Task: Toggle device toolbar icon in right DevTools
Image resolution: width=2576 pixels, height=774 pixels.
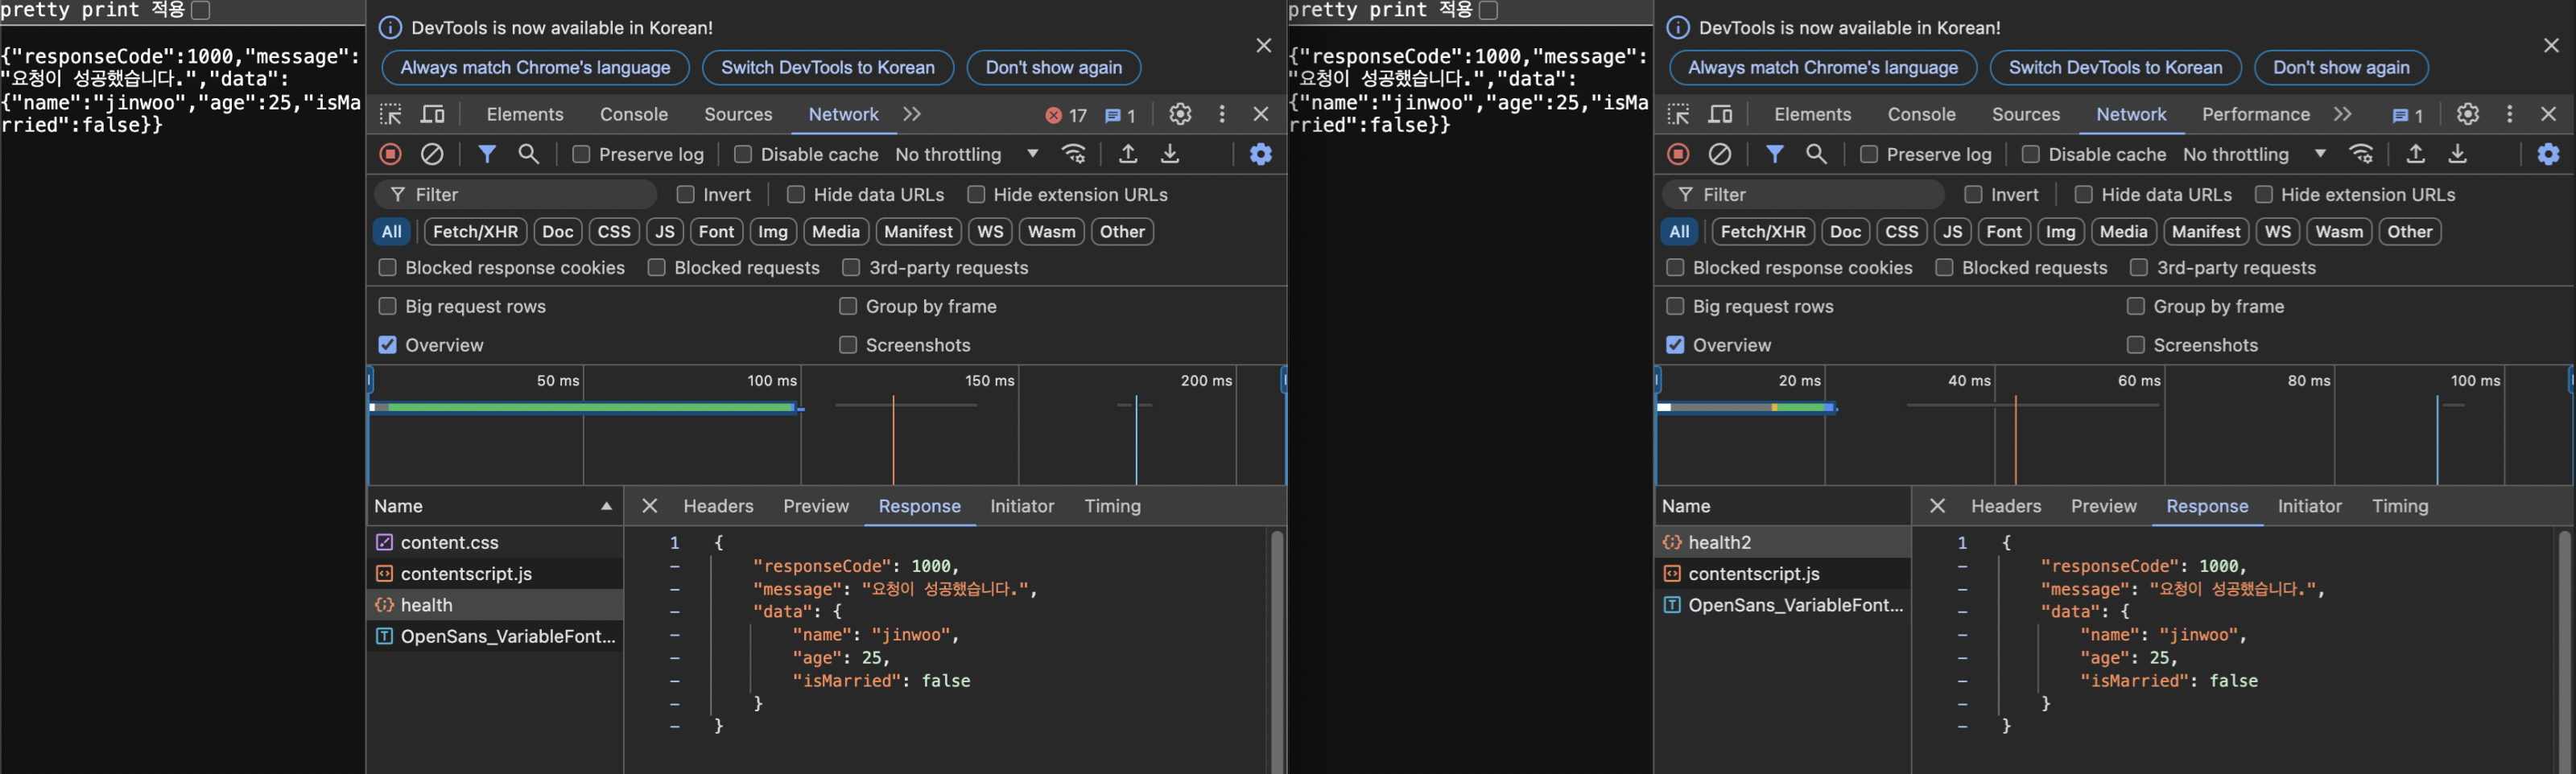Action: pos(1720,114)
